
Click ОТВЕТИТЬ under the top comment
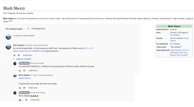27,55
